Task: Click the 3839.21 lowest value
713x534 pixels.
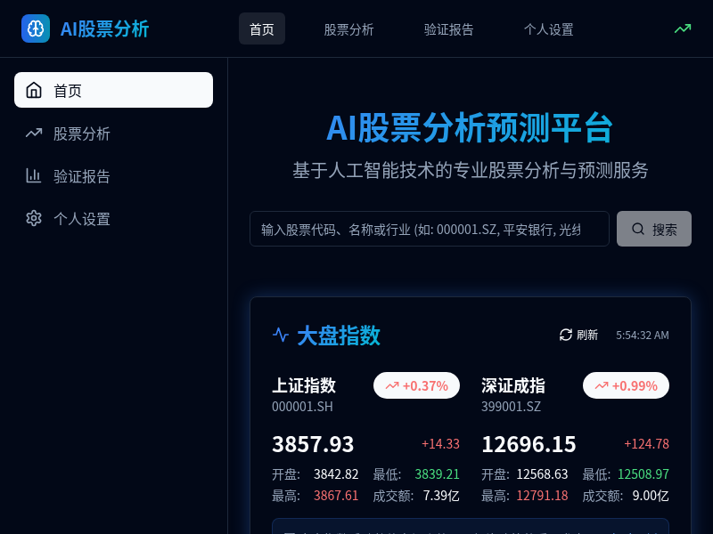Action: 437,474
